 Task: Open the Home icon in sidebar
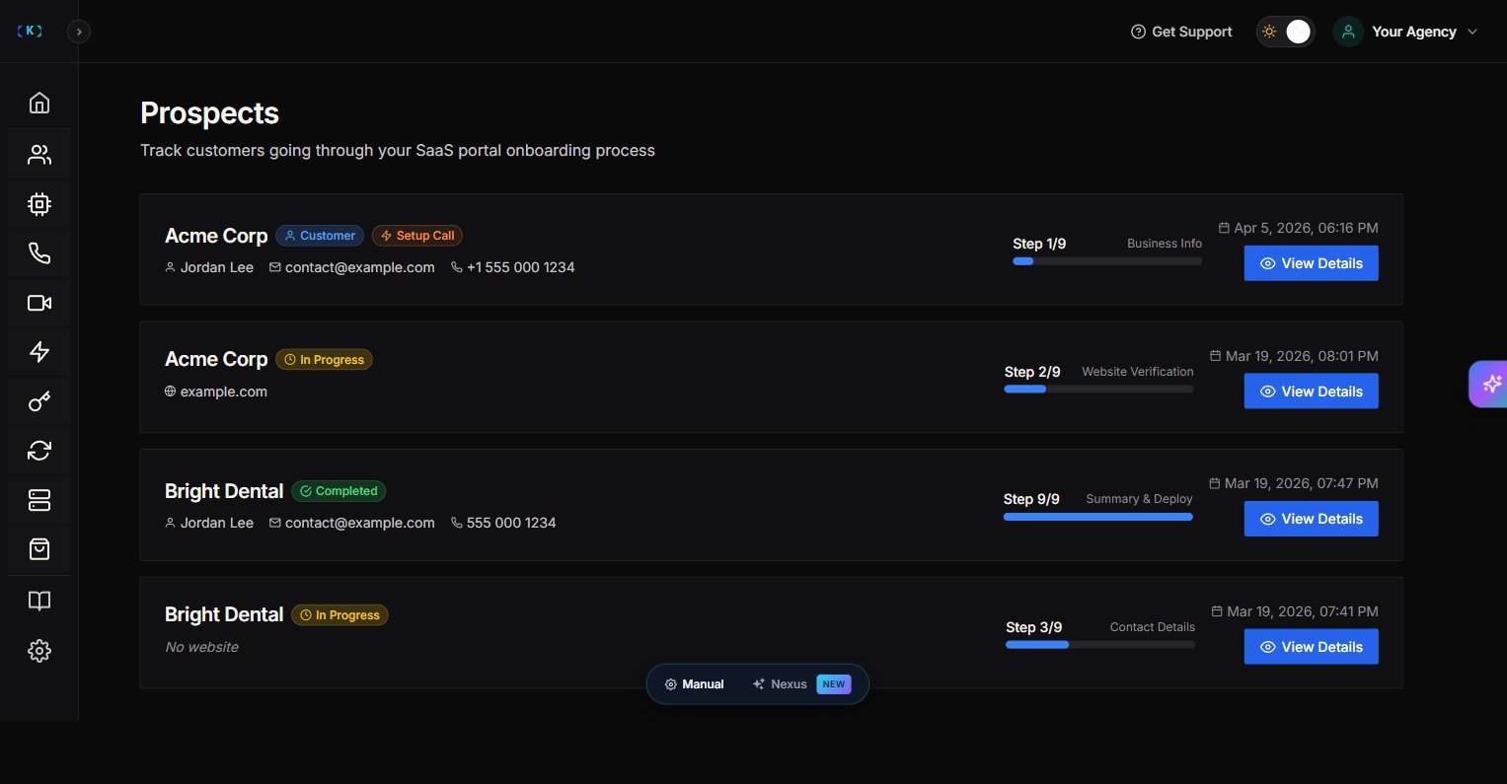point(38,103)
